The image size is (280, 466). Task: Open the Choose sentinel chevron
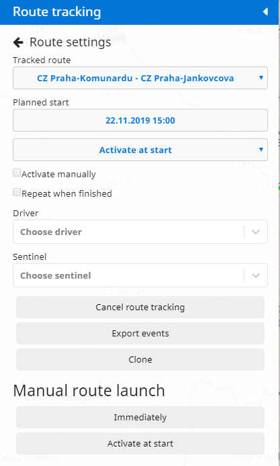256,275
